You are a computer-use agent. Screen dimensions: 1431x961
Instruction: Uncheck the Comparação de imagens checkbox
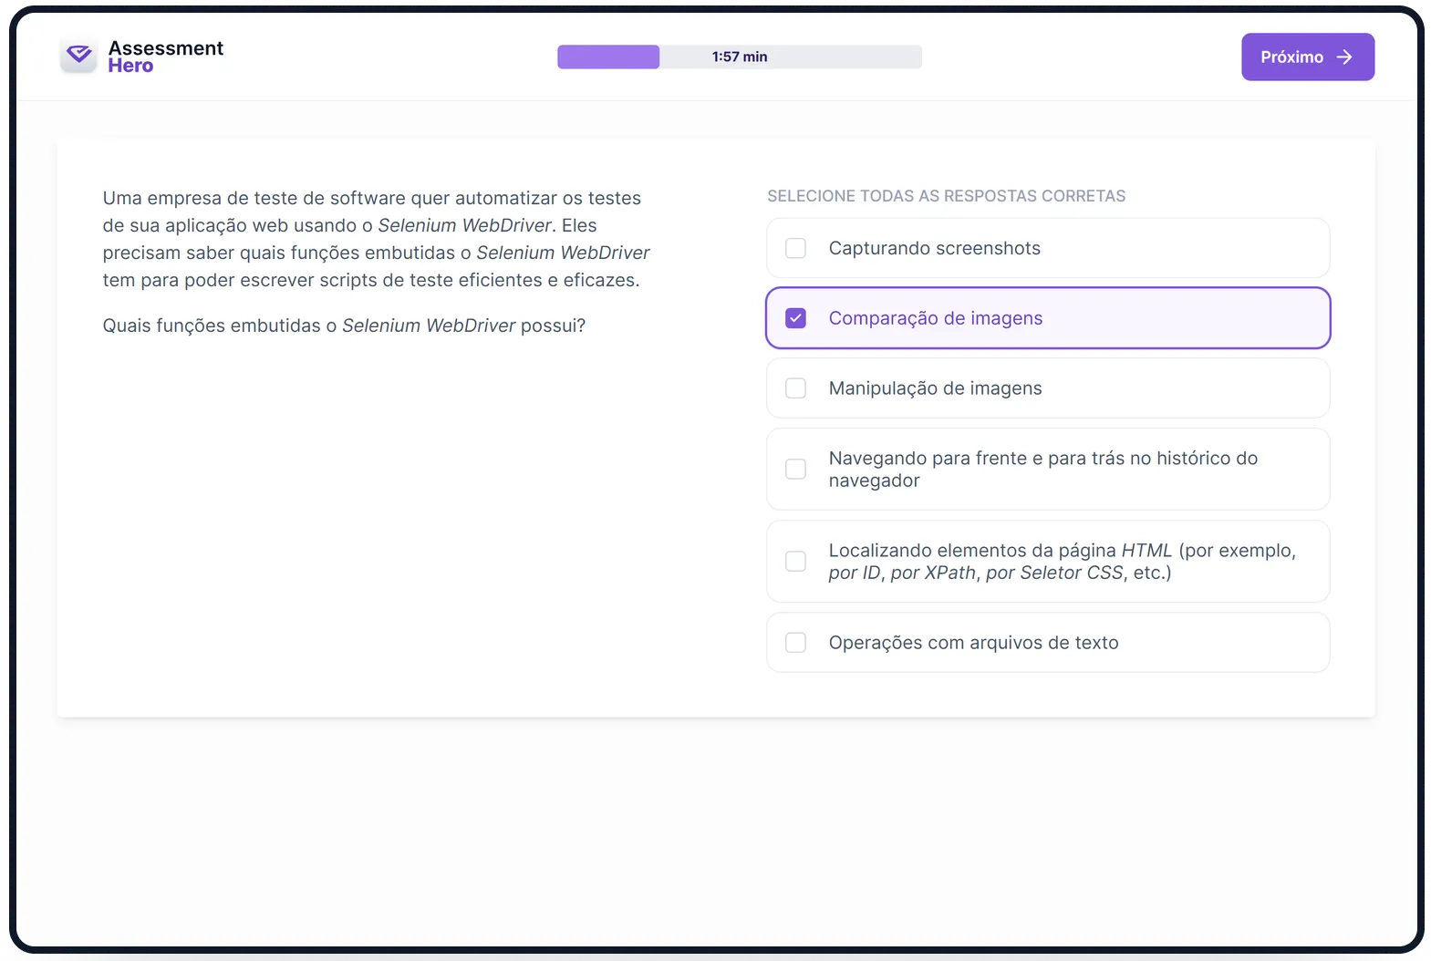(795, 318)
